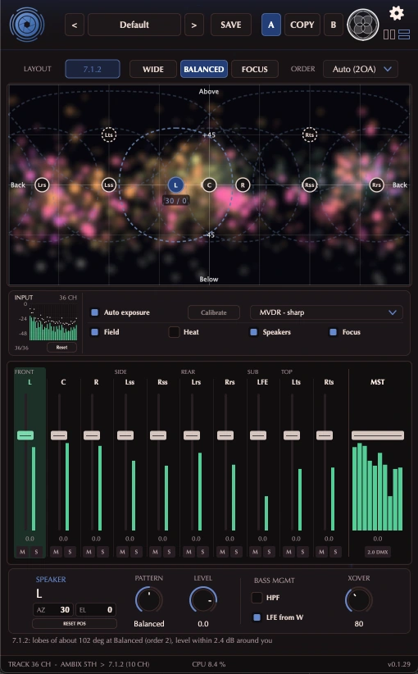This screenshot has height=674, width=418.
Task: Go to the previous preset arrow
Action: 75,25
